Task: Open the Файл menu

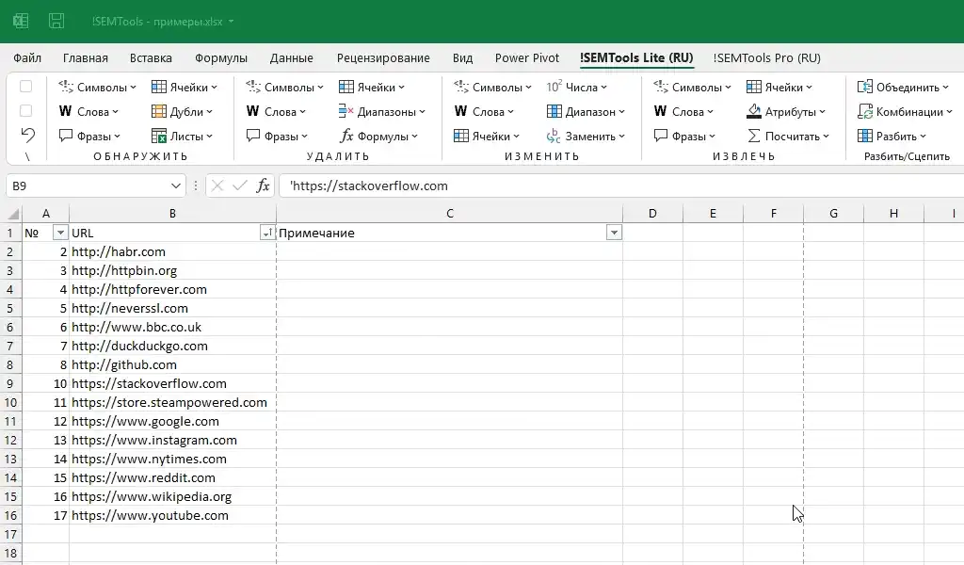Action: (x=27, y=57)
